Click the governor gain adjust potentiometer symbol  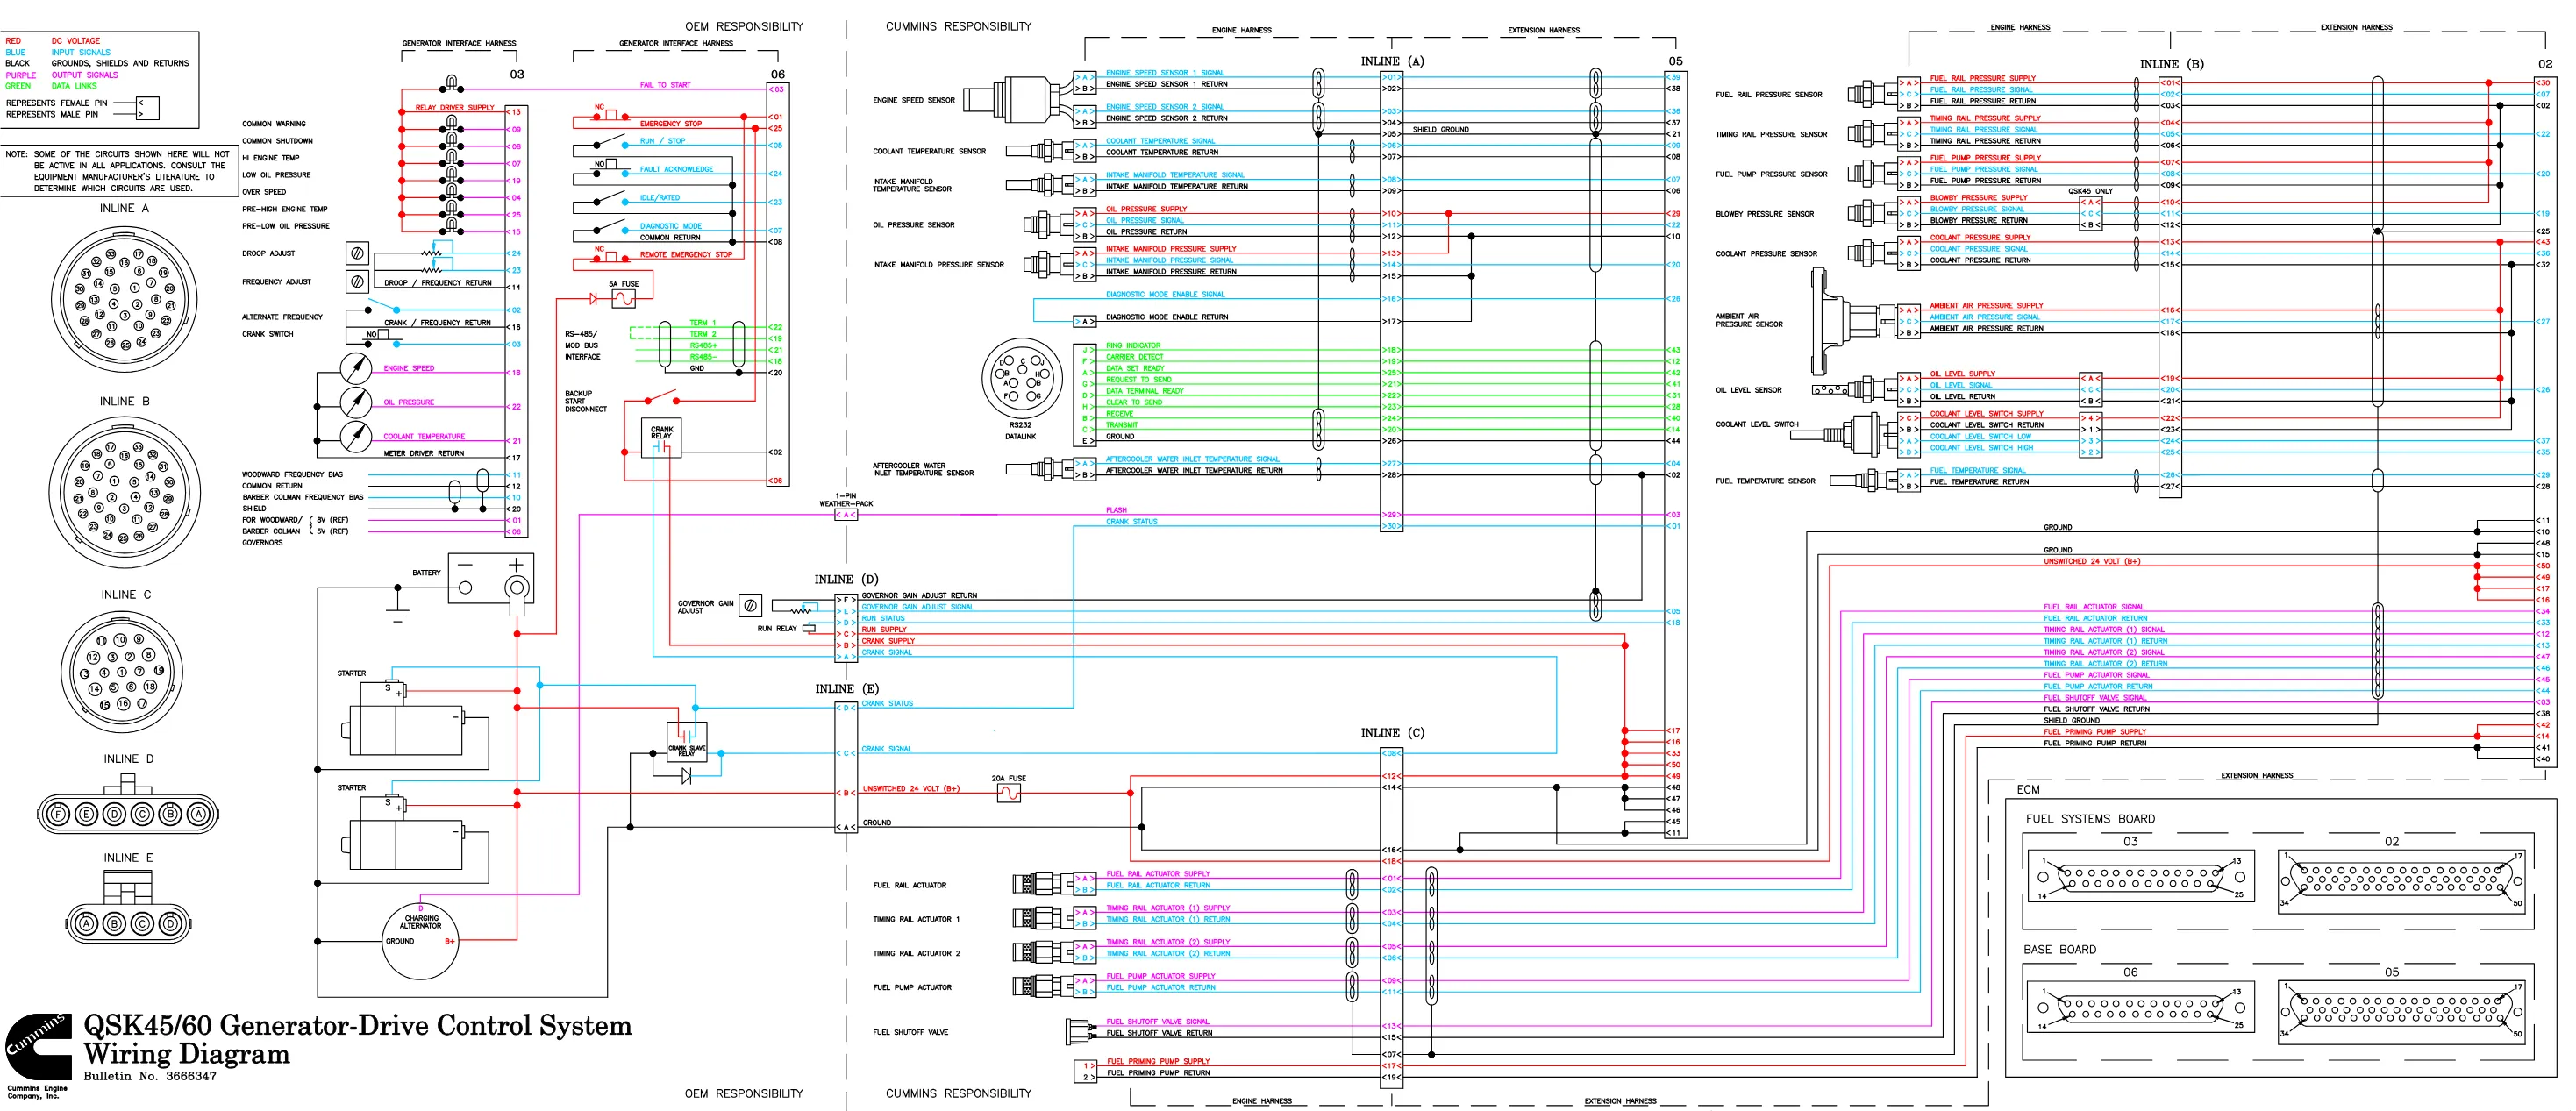(x=751, y=604)
